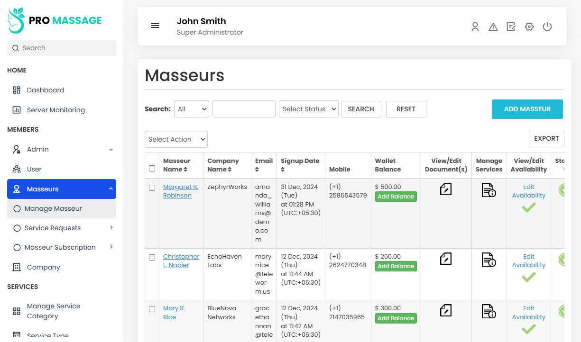Open document icon for Margaret R. Robinson
This screenshot has height=342, width=581.
(446, 189)
